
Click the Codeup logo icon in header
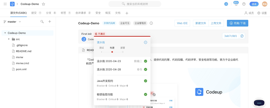tap(12, 4)
